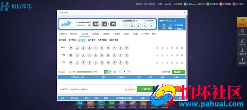Click the green rebate slider track
This screenshot has height=110, width=247.
click(x=84, y=72)
